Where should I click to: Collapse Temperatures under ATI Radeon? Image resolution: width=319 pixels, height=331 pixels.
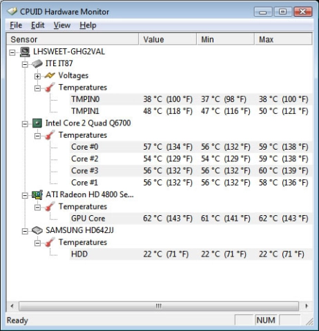pyautogui.click(x=37, y=208)
